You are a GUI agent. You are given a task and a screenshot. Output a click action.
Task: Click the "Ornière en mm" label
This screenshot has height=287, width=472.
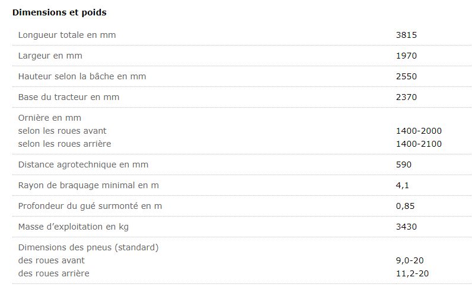pos(50,118)
